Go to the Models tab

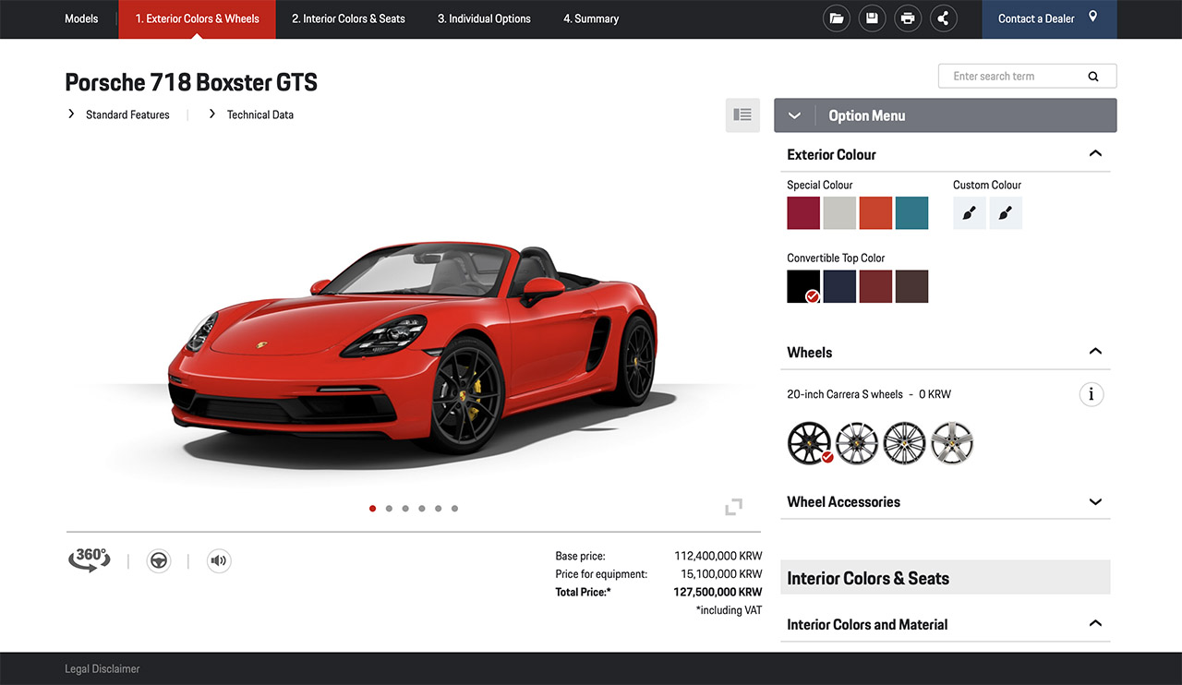(x=81, y=18)
